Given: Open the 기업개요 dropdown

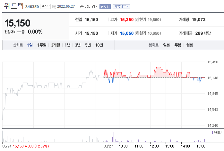Looking at the screenshot, I should (121, 6).
